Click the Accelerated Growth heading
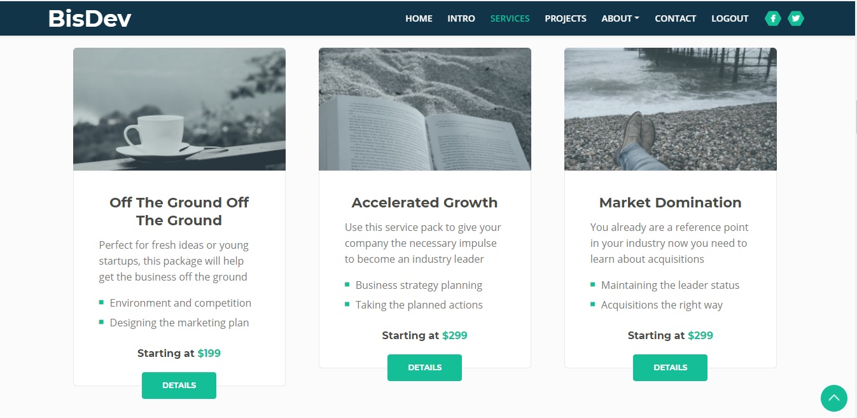Viewport: 857px width, 418px height. (x=424, y=203)
